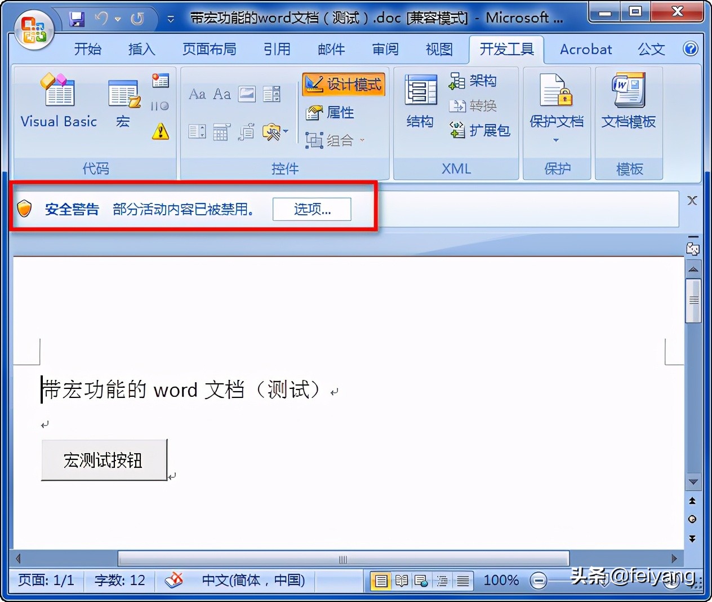Click the vertical scrollbar down arrow
This screenshot has width=712, height=602.
click(x=693, y=482)
